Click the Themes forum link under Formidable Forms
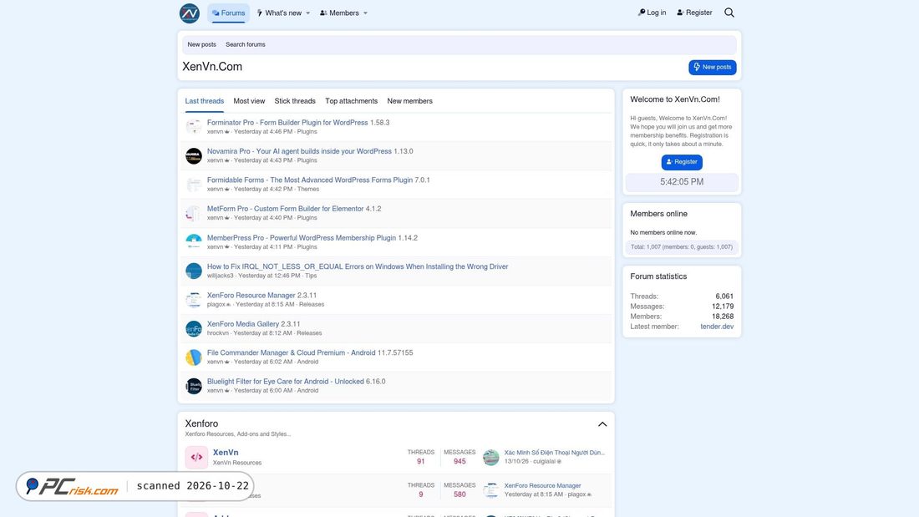Screen dimensions: 919x517 tap(308, 190)
